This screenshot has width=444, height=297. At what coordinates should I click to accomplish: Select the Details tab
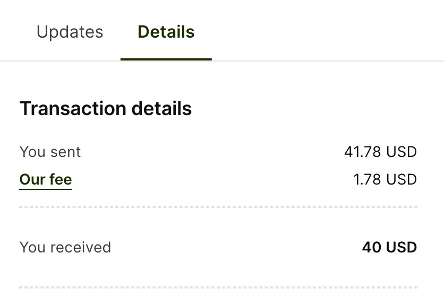coord(166,32)
